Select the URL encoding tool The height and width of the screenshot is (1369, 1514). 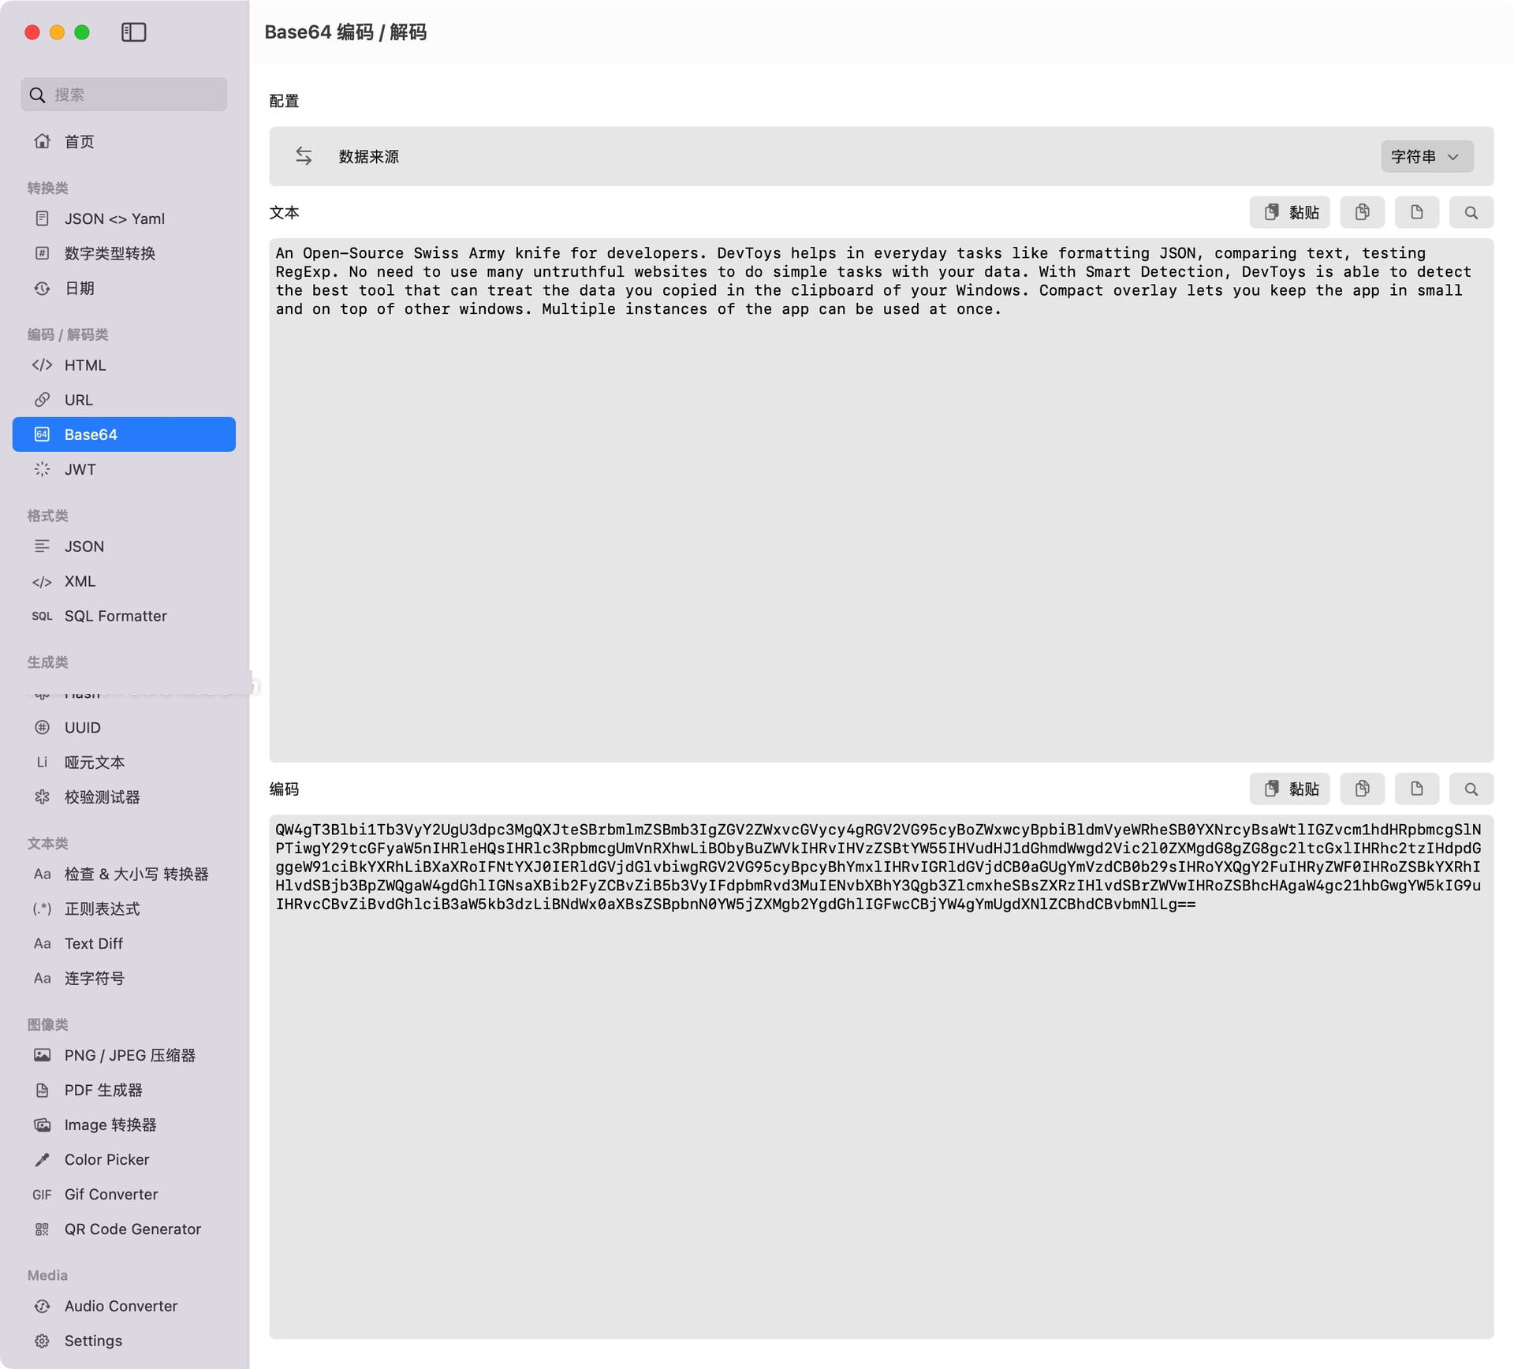(x=79, y=398)
